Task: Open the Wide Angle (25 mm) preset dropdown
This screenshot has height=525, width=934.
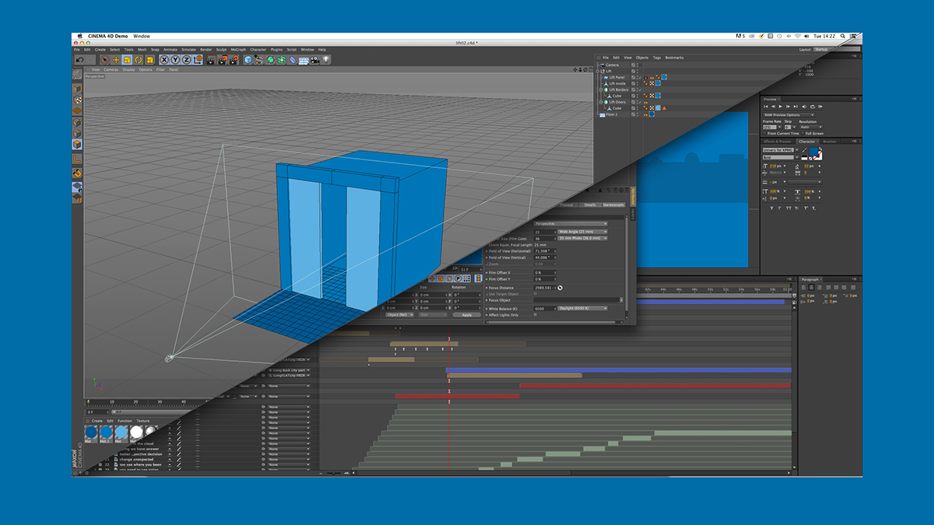Action: pyautogui.click(x=582, y=232)
